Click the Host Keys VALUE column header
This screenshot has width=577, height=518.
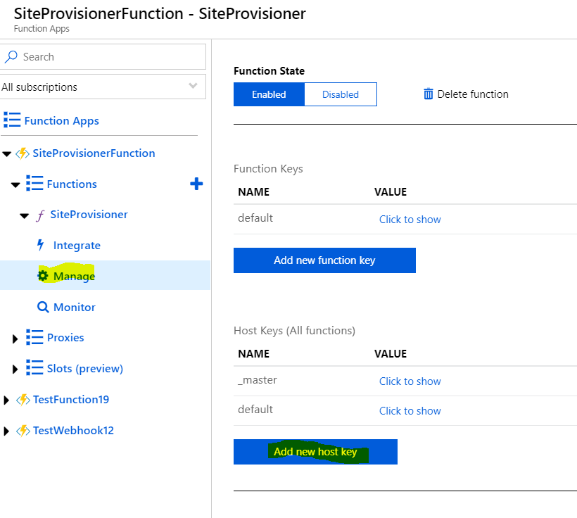coord(391,354)
